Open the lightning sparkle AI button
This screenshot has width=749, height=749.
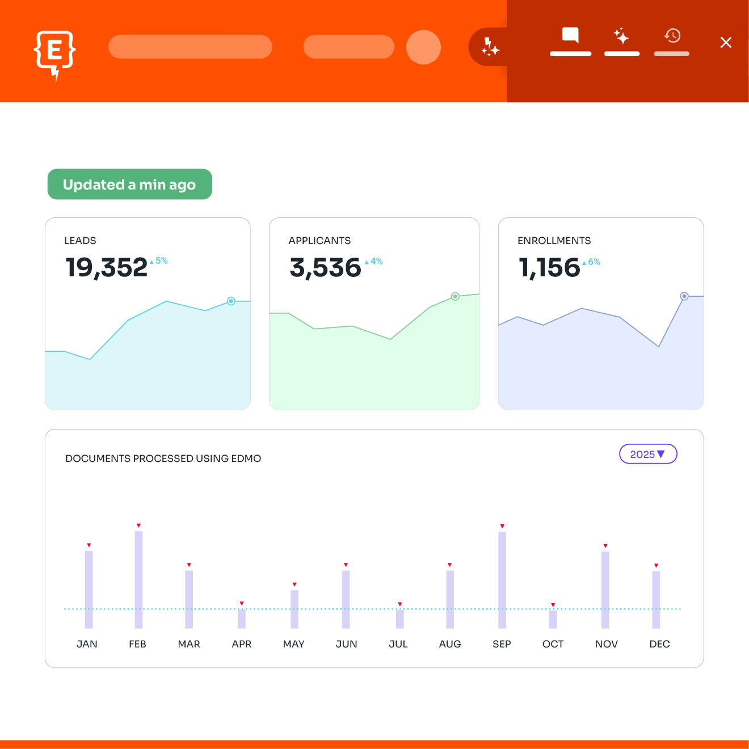[490, 47]
